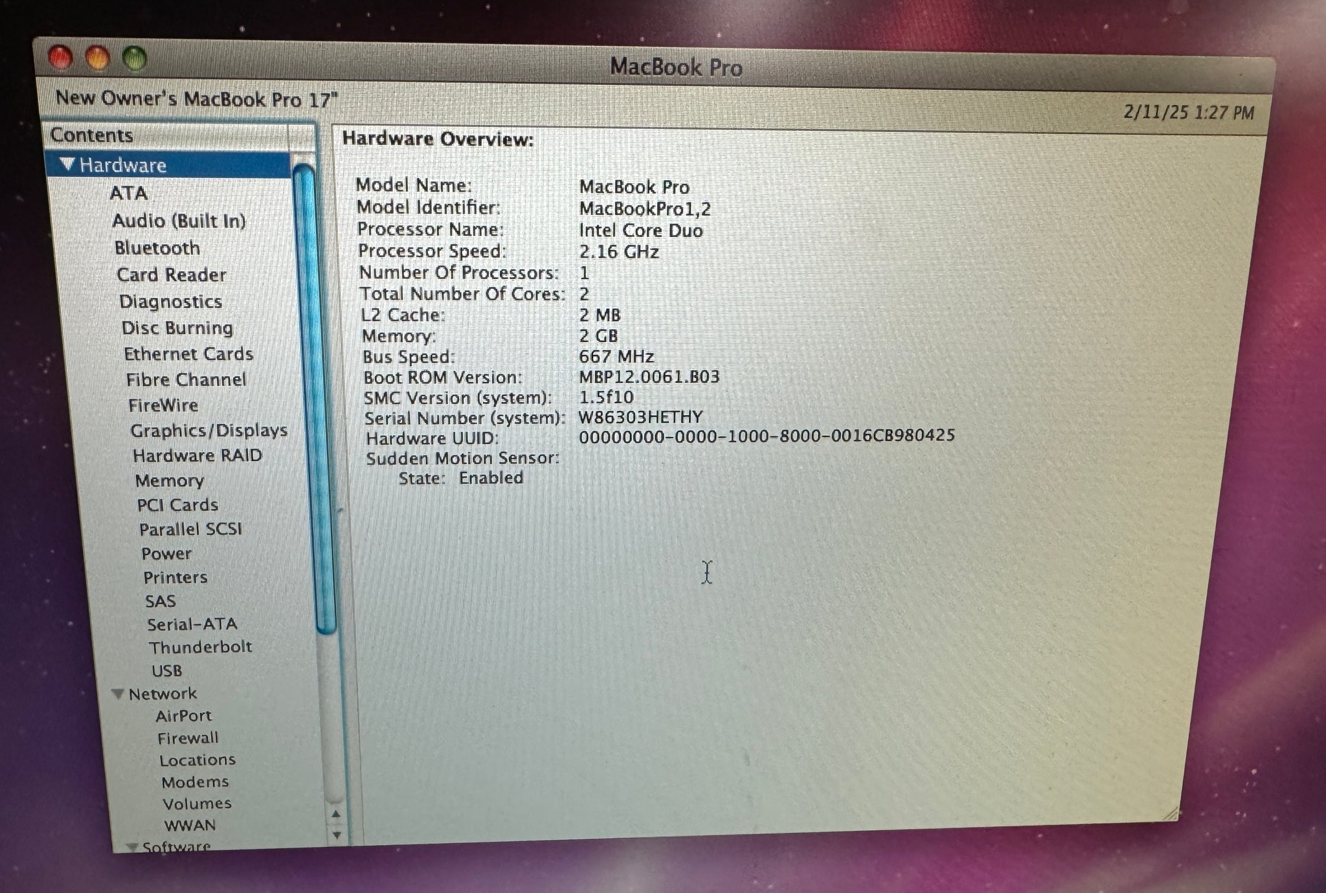
Task: Click the serial number W86303HETHY
Action: (640, 417)
